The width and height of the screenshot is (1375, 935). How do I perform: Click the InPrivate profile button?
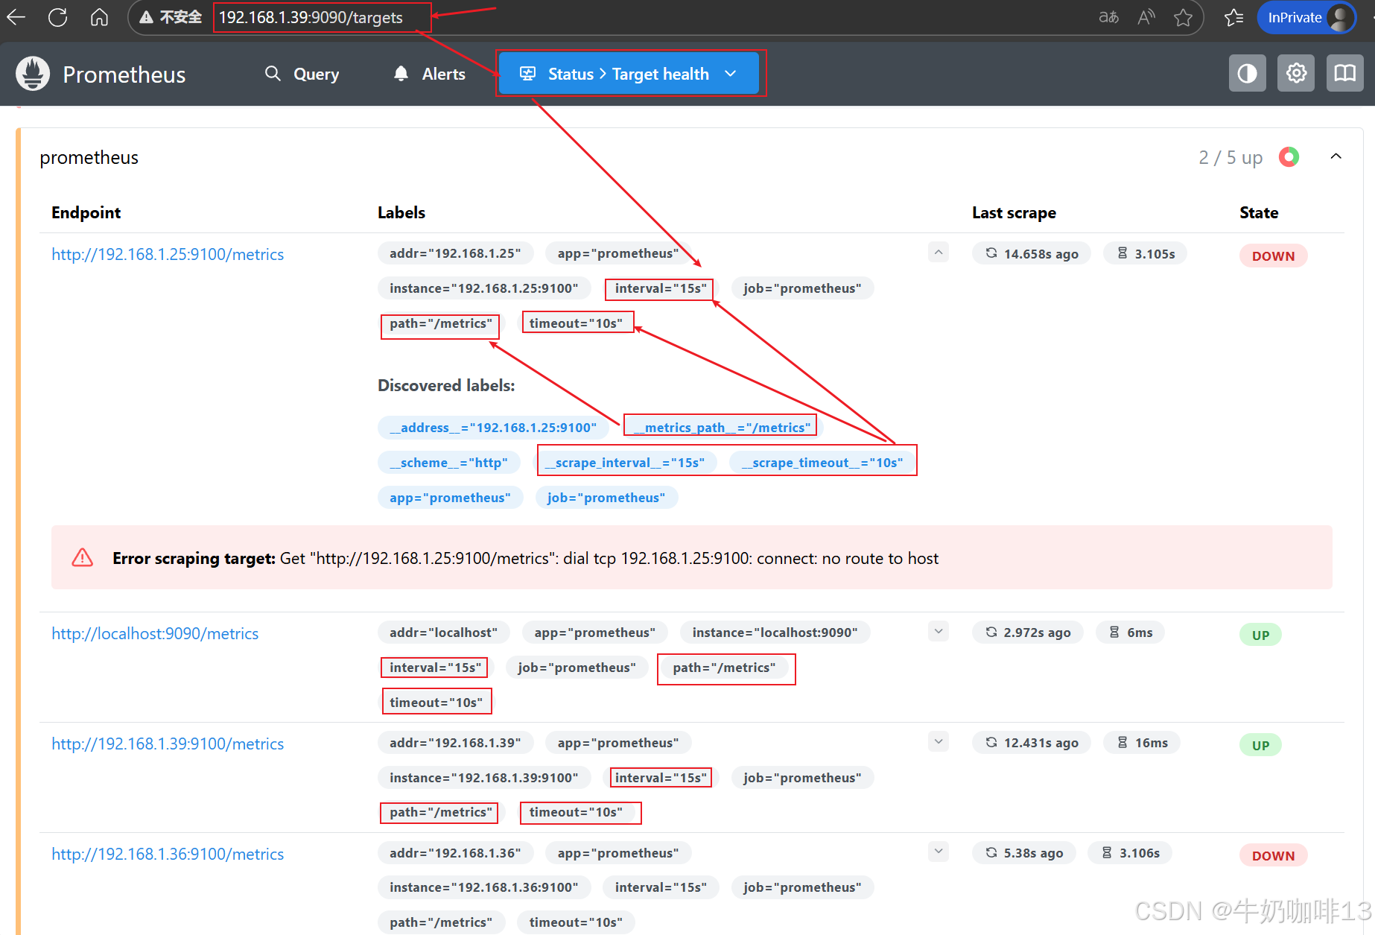click(1306, 17)
